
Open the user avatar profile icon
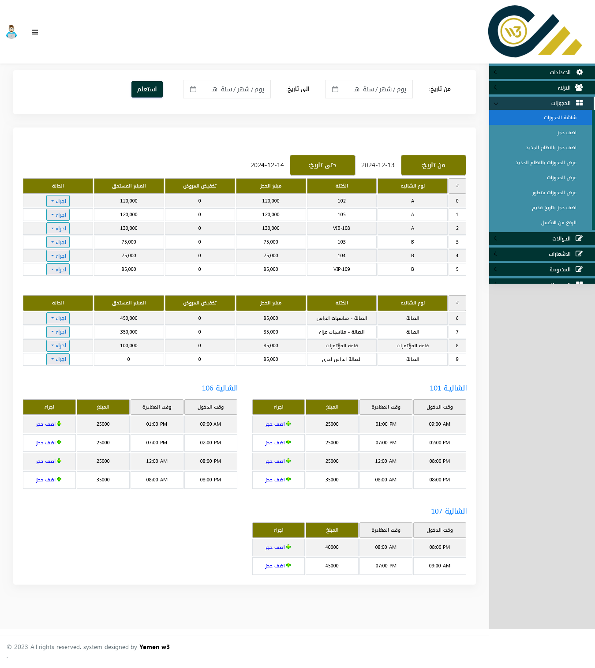click(11, 32)
